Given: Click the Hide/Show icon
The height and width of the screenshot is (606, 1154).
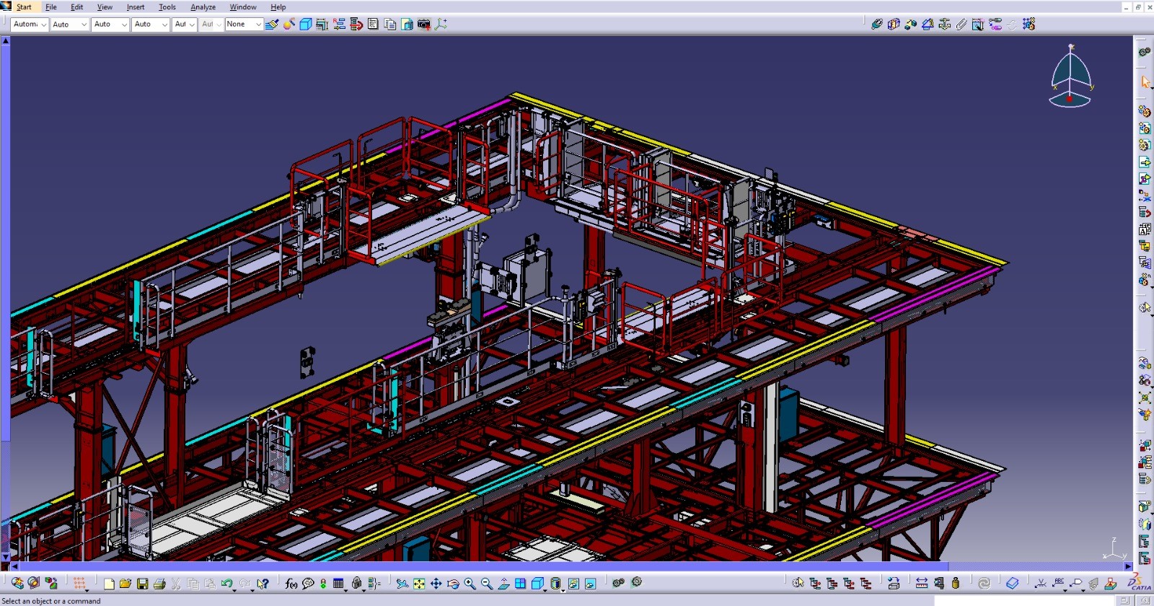Looking at the screenshot, I should point(573,584).
